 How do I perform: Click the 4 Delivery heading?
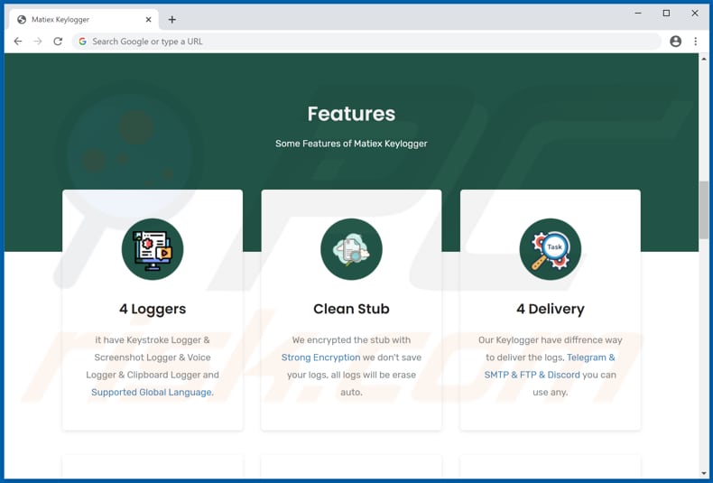pyautogui.click(x=551, y=309)
